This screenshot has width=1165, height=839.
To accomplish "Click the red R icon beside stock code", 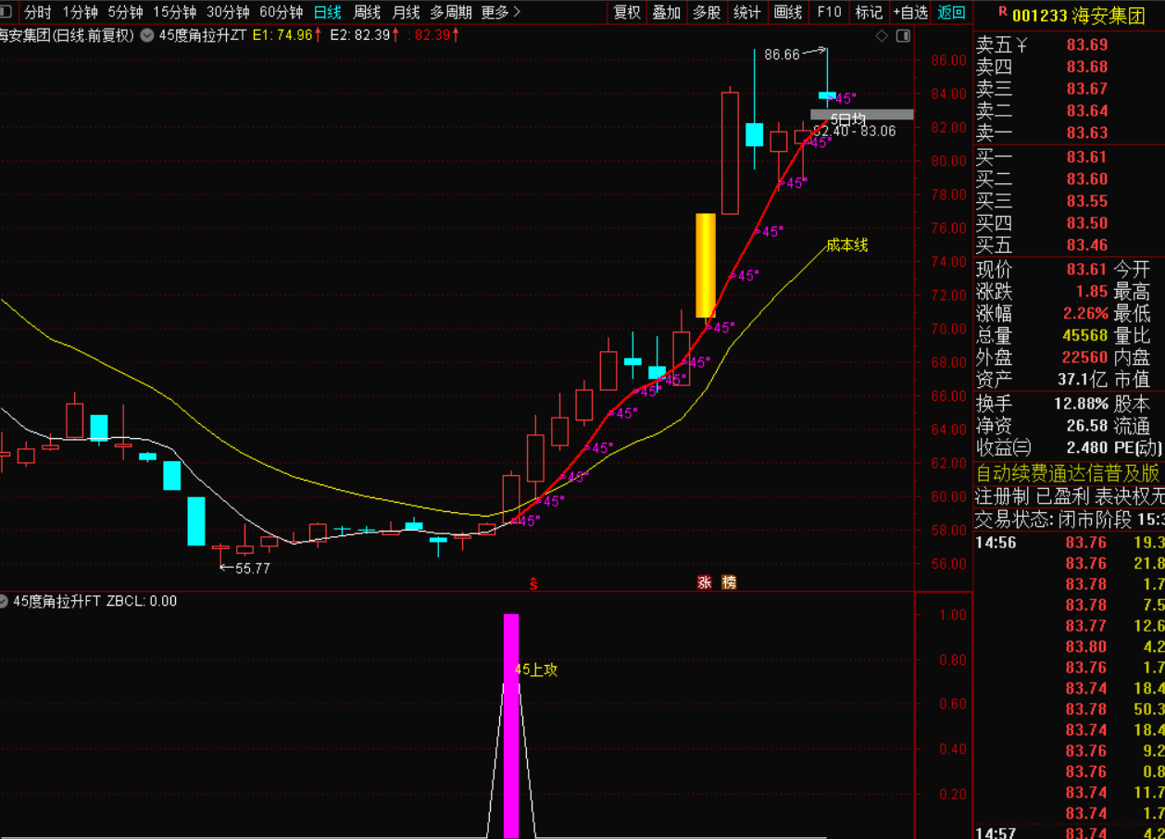I will [1002, 12].
